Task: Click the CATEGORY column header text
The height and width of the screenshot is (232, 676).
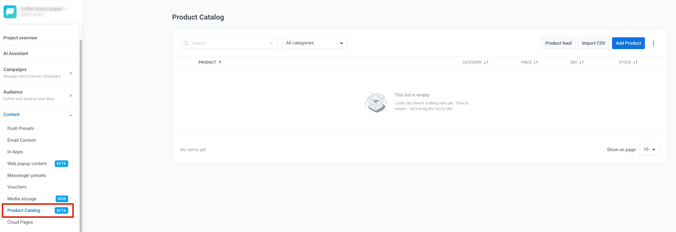Action: tap(472, 62)
